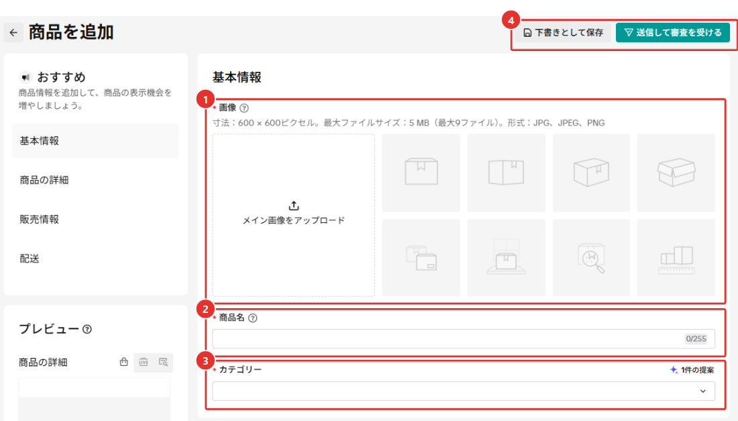This screenshot has height=421, width=738.
Task: Click the two-packages image placeholder
Action: [421, 258]
